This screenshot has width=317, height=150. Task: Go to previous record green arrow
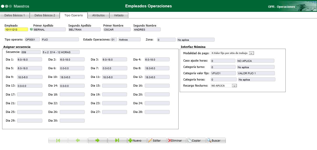click(x=78, y=141)
